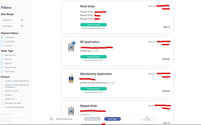Uncheck the Completed payment status filter
The image size is (201, 125).
point(2,37)
